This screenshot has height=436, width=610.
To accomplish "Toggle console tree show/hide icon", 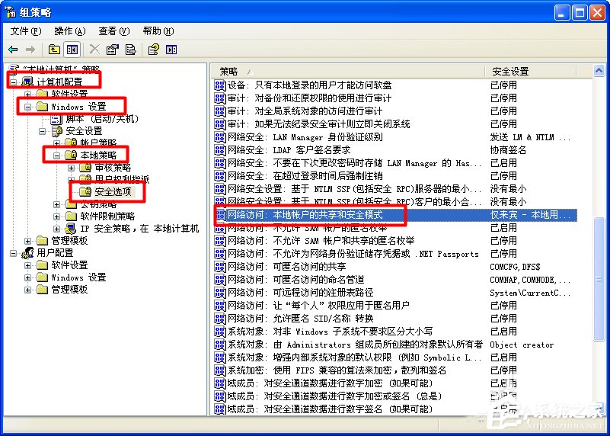I will coord(72,50).
